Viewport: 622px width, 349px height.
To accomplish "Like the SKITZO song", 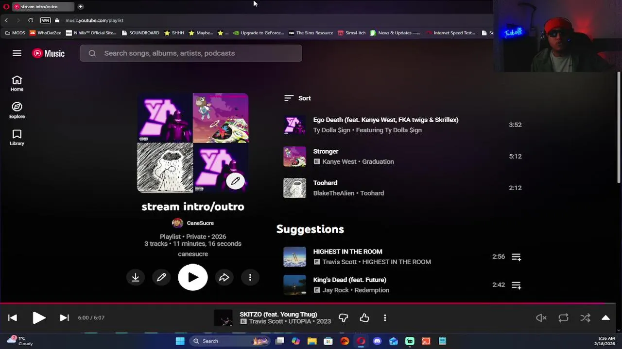I will pyautogui.click(x=364, y=318).
